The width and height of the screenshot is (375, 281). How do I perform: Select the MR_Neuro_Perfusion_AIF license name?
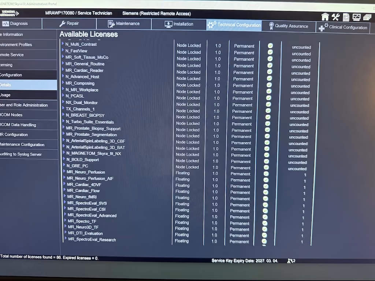click(90, 178)
